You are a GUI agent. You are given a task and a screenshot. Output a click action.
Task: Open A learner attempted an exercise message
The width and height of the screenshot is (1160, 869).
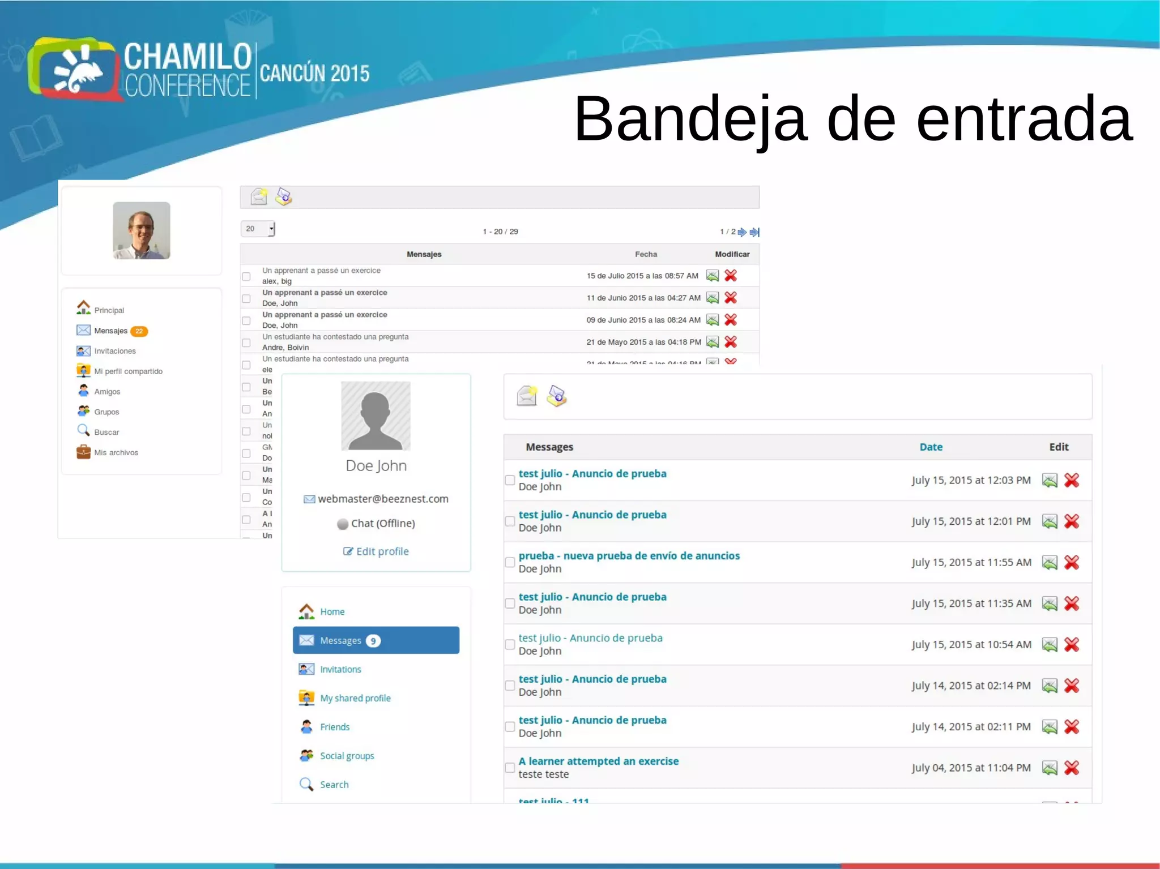[x=599, y=761]
